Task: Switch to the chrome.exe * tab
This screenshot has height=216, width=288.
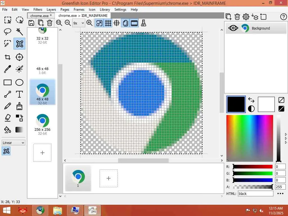Action: pyautogui.click(x=41, y=16)
